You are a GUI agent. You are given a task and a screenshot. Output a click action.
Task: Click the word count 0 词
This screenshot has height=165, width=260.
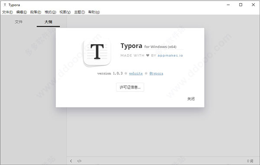point(250,161)
